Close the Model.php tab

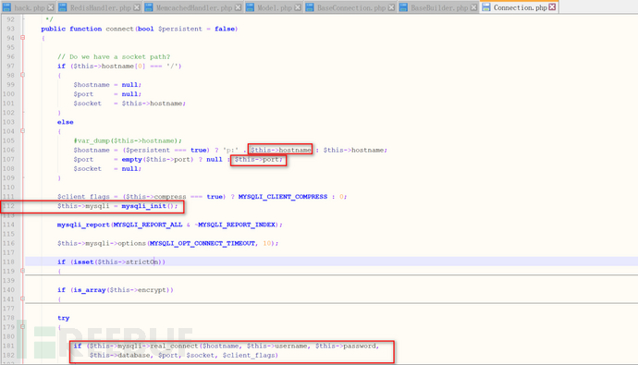(x=298, y=7)
